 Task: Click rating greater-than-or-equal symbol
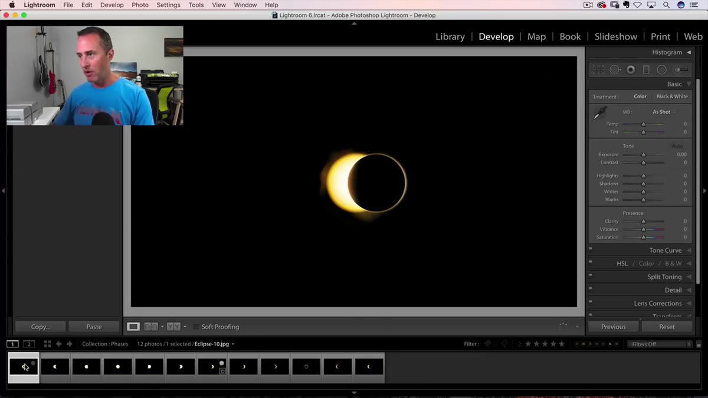tap(520, 344)
